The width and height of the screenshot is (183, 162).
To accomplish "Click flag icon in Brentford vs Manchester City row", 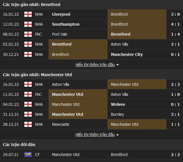I will coord(28,54).
